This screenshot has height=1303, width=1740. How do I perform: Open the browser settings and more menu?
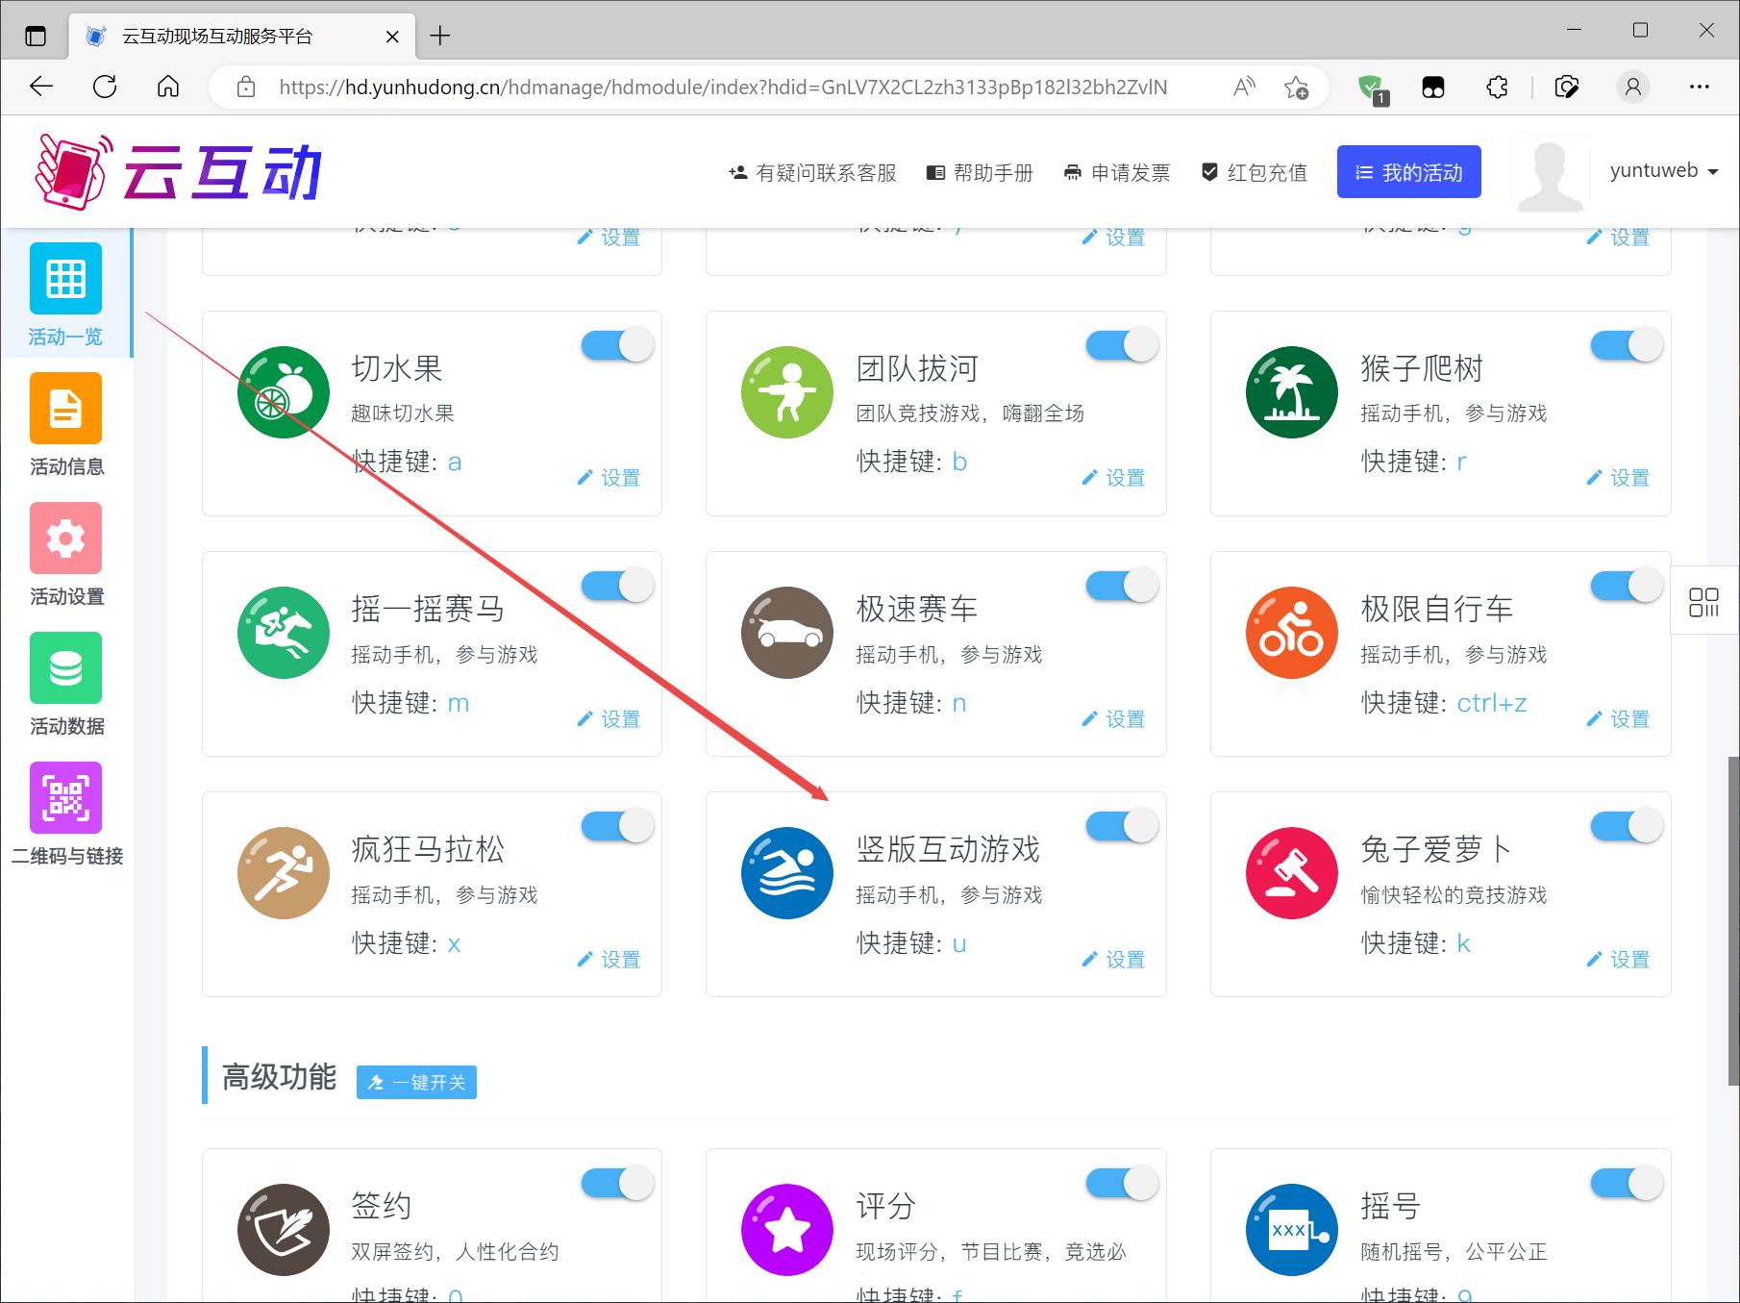pyautogui.click(x=1699, y=88)
